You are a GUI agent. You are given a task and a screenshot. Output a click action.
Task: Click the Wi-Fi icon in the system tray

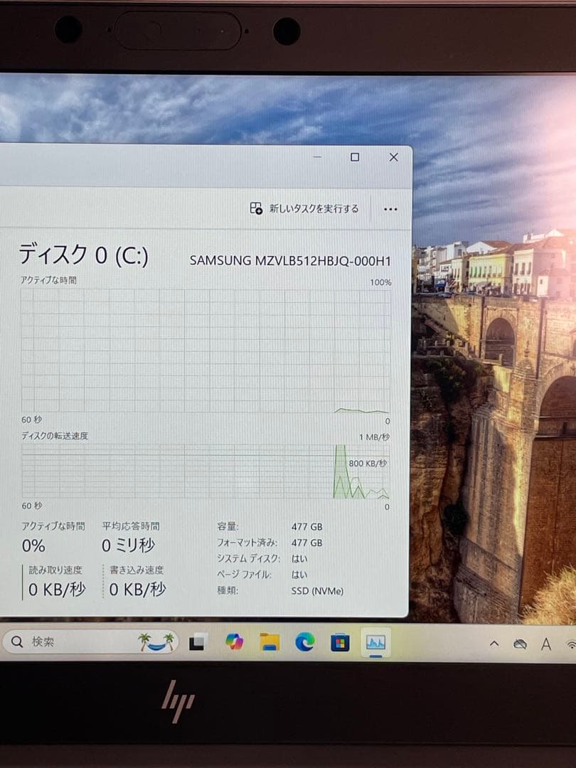571,644
